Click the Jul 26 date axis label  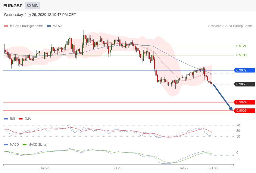point(45,168)
